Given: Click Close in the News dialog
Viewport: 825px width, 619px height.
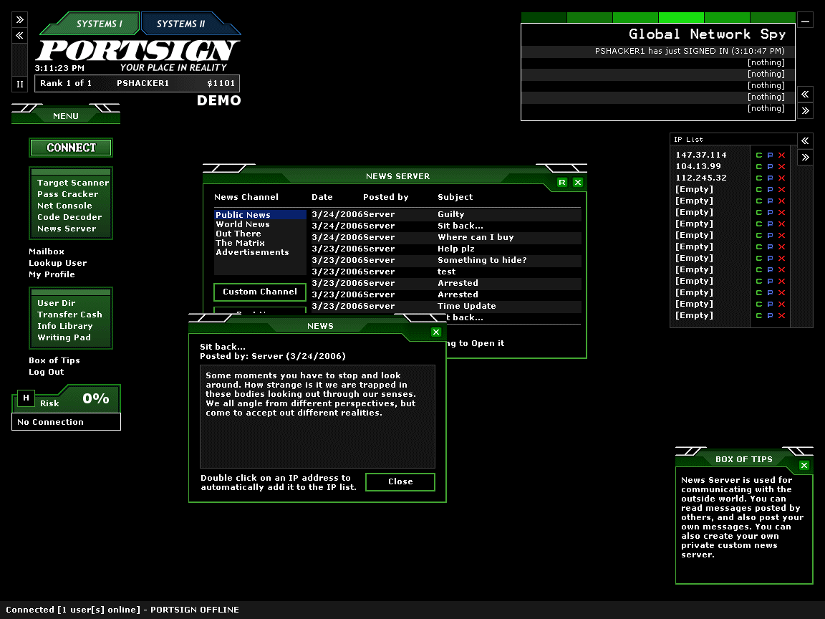Looking at the screenshot, I should (x=400, y=482).
